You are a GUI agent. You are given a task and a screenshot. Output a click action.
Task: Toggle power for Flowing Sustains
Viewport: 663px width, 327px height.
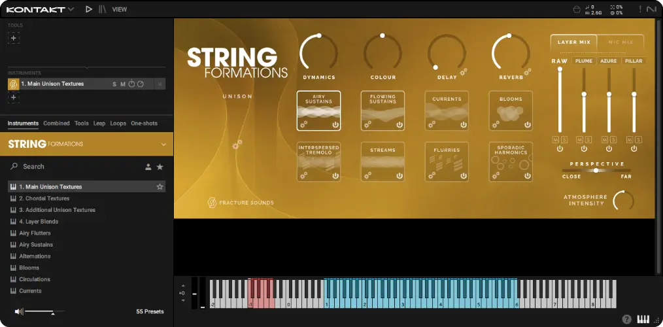[x=399, y=125]
